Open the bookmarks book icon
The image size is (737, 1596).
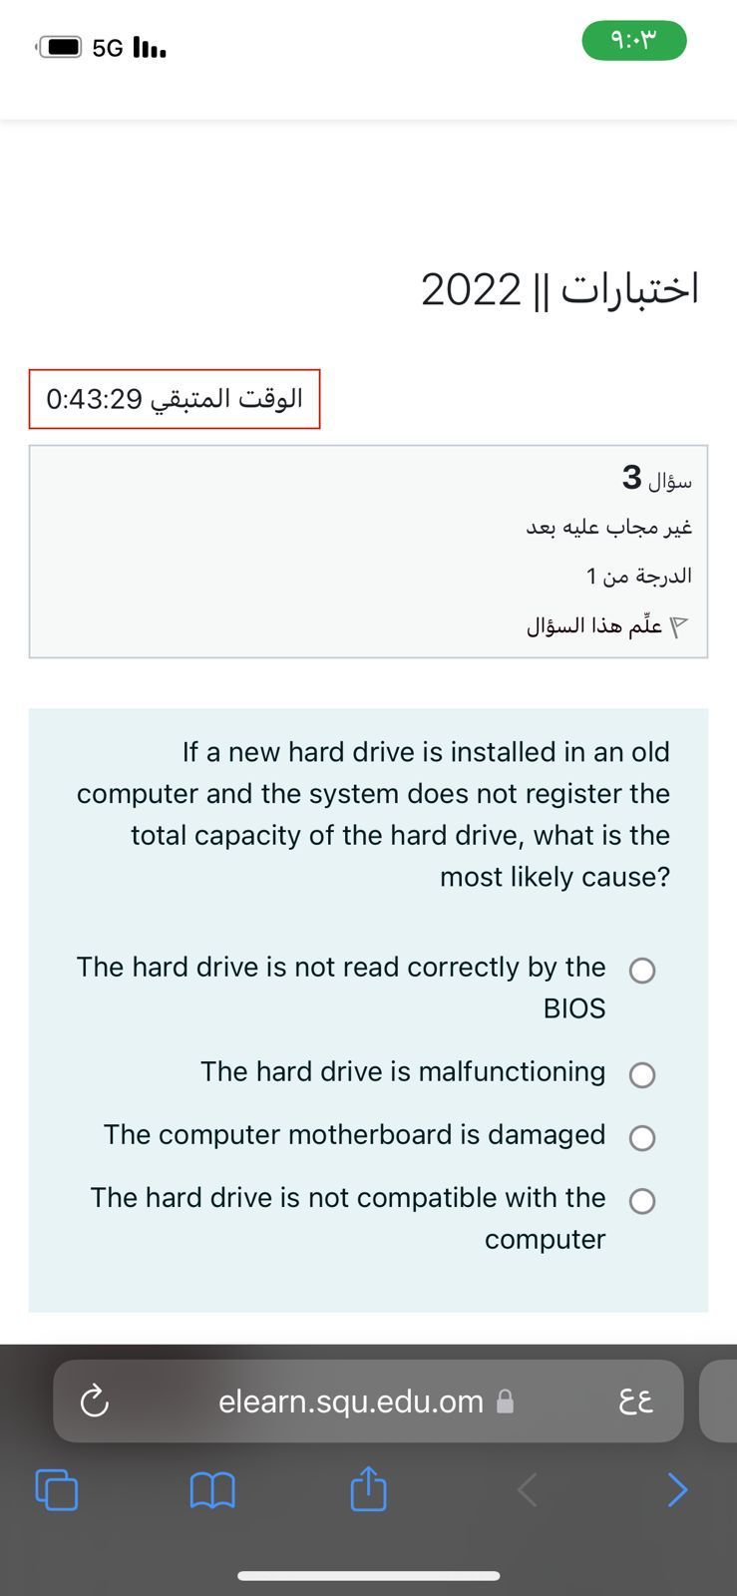211,1490
